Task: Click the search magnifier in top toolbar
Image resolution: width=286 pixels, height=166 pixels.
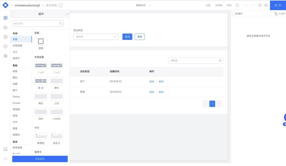Action: click(x=237, y=5)
